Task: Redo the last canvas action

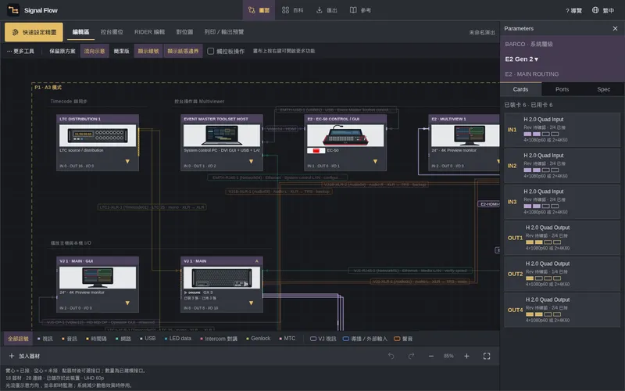Action: (x=412, y=356)
